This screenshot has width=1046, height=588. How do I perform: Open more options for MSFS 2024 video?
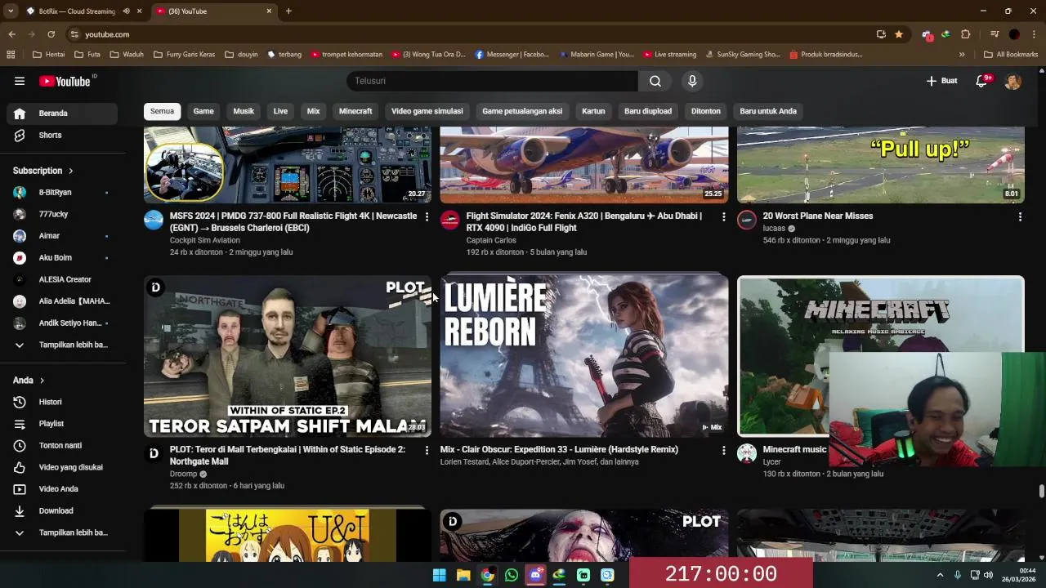tap(427, 216)
